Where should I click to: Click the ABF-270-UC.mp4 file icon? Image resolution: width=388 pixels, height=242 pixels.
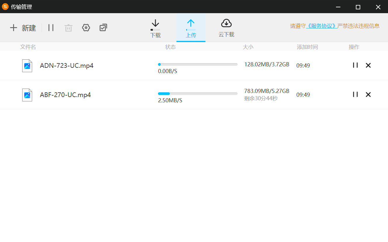(27, 95)
